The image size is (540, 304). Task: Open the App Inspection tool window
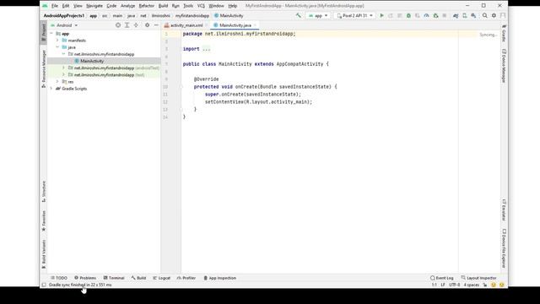point(219,278)
